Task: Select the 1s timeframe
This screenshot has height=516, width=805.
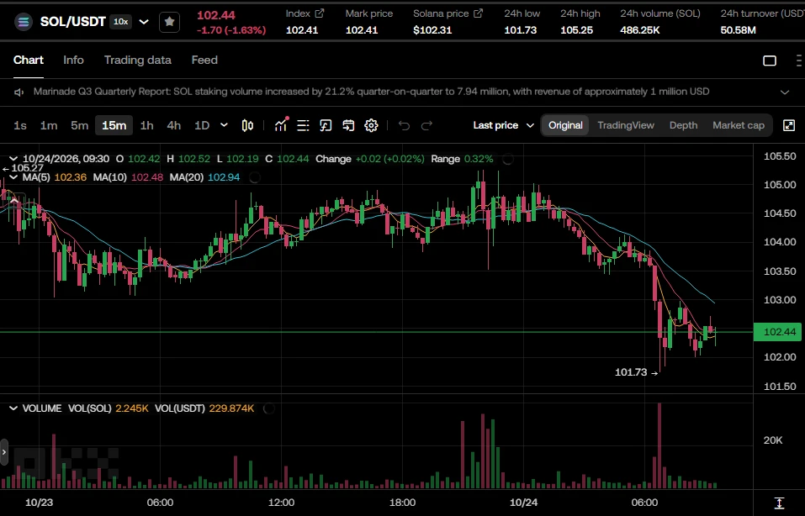Action: [20, 126]
